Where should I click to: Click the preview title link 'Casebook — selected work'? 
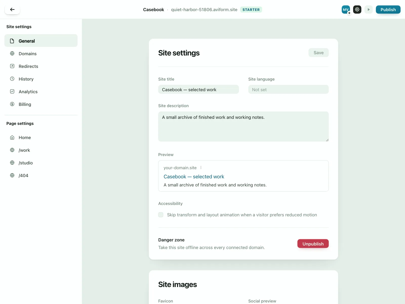(194, 177)
